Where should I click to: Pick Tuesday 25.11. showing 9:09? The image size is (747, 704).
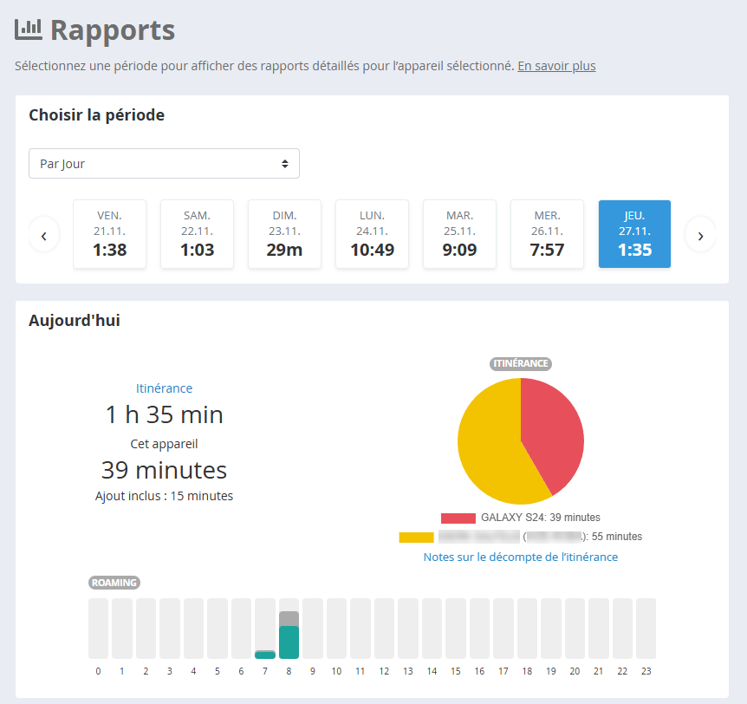pyautogui.click(x=459, y=234)
